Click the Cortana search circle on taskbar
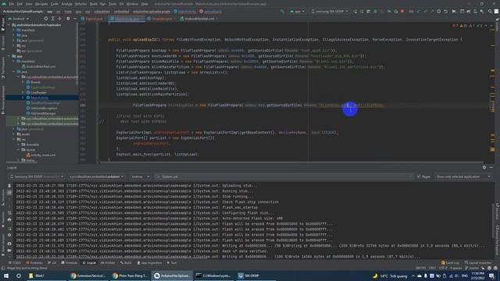 (x=19, y=276)
